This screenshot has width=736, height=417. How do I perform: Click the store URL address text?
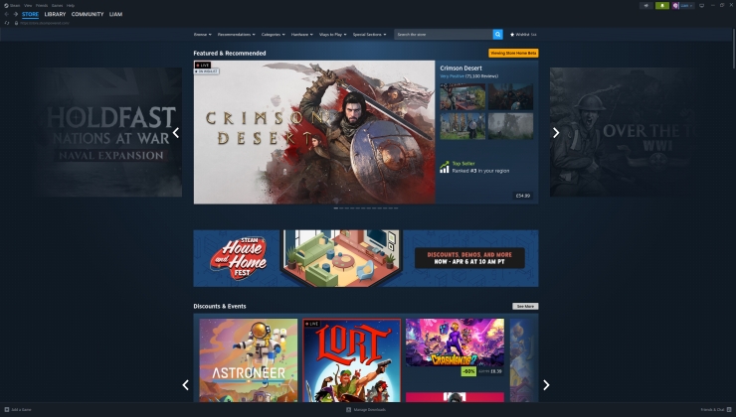pos(45,23)
